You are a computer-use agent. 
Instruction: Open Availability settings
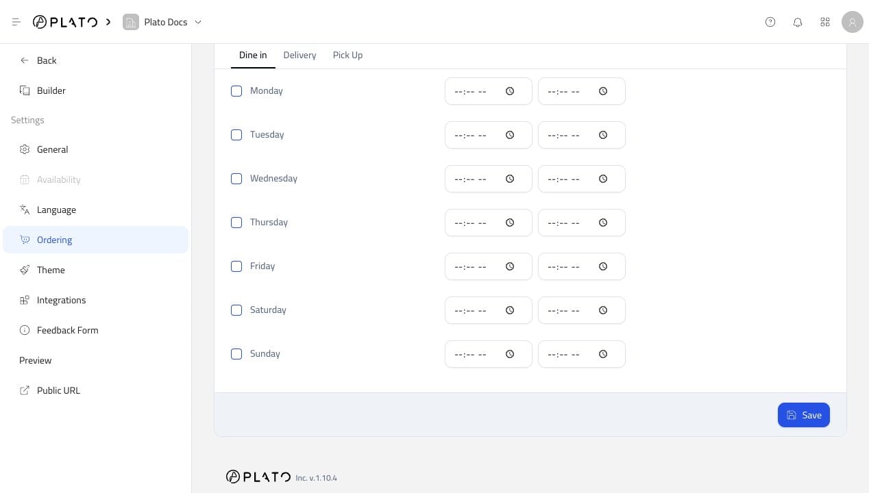[x=95, y=179]
